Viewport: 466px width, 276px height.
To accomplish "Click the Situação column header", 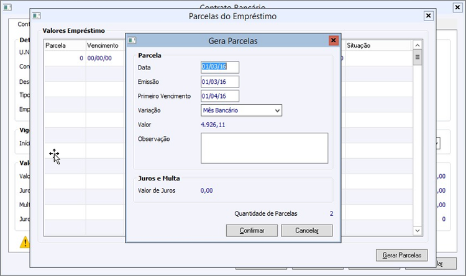I will 376,46.
